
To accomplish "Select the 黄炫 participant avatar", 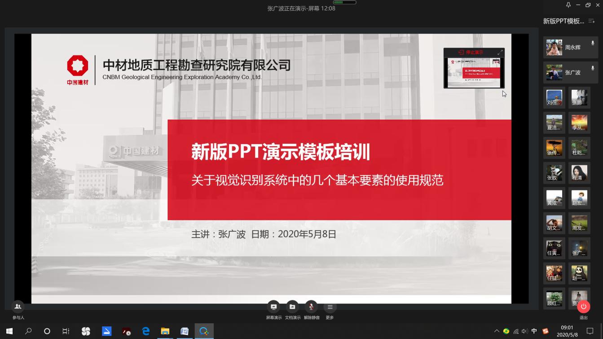I will tap(554, 198).
